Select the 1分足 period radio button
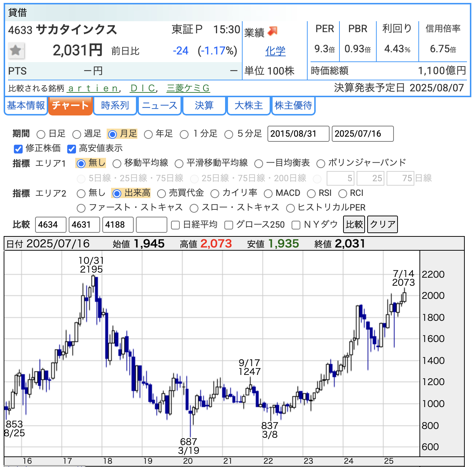This screenshot has height=467, width=475. click(x=184, y=134)
